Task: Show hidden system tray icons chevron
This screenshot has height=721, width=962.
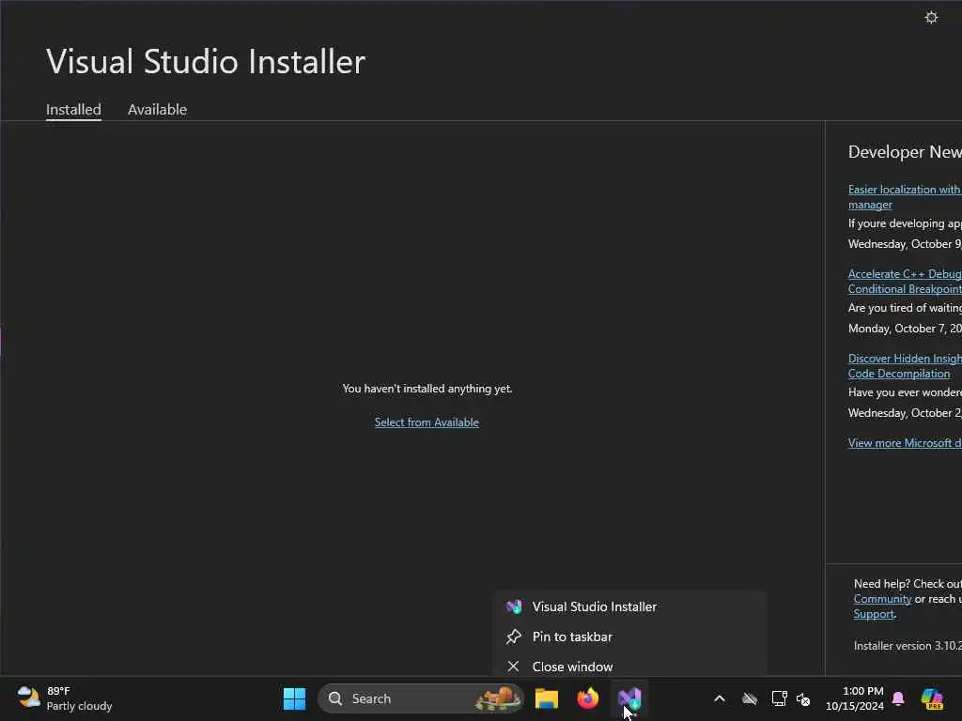Action: (720, 698)
